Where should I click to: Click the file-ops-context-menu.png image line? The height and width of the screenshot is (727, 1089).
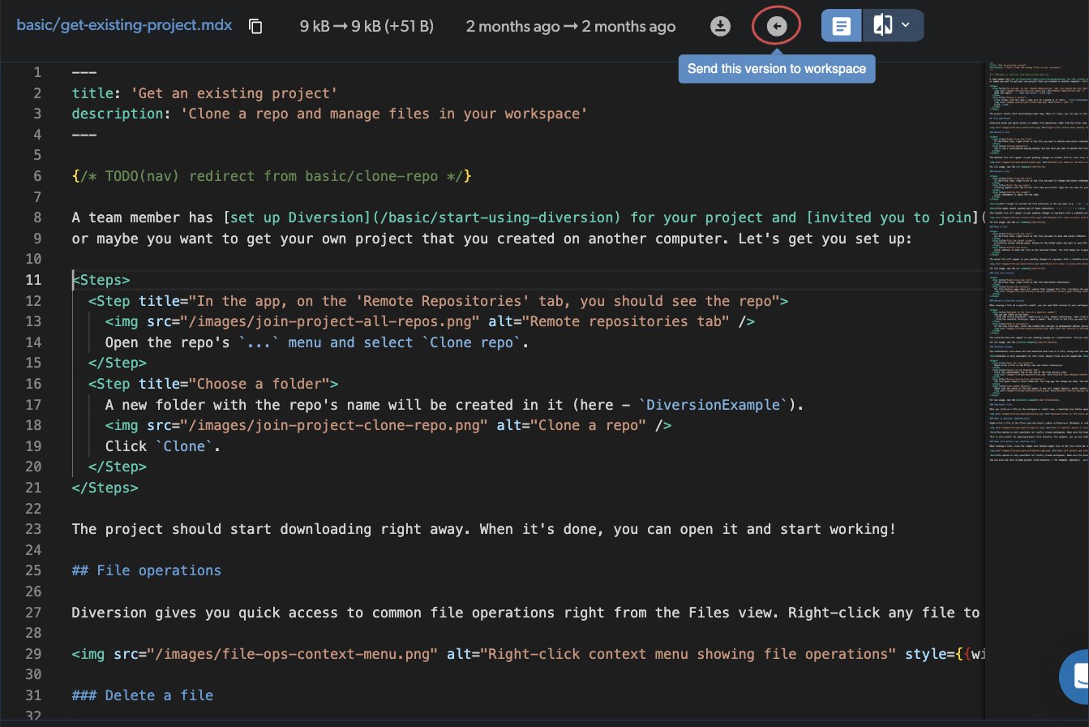(x=527, y=654)
